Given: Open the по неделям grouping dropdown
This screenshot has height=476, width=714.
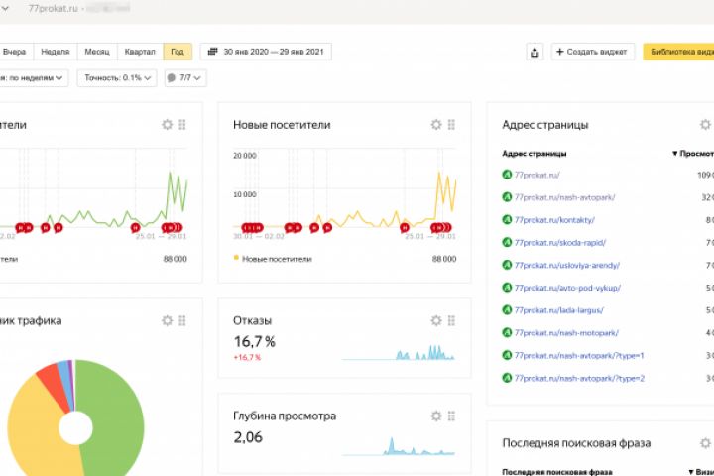Looking at the screenshot, I should (x=33, y=78).
